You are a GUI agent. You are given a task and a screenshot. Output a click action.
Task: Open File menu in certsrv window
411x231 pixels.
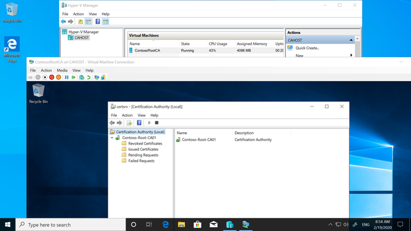click(x=114, y=115)
